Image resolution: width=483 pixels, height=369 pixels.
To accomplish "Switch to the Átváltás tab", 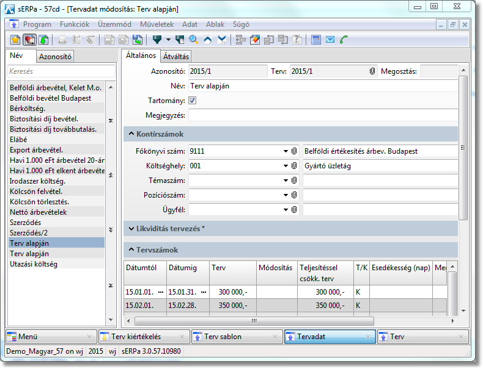I will tap(176, 56).
